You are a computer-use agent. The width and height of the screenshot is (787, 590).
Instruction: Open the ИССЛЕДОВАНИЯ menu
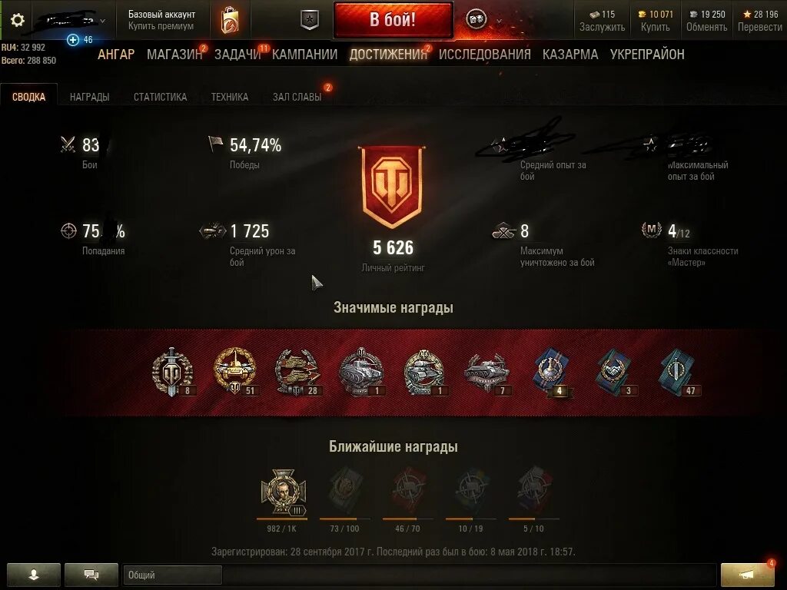click(x=484, y=55)
